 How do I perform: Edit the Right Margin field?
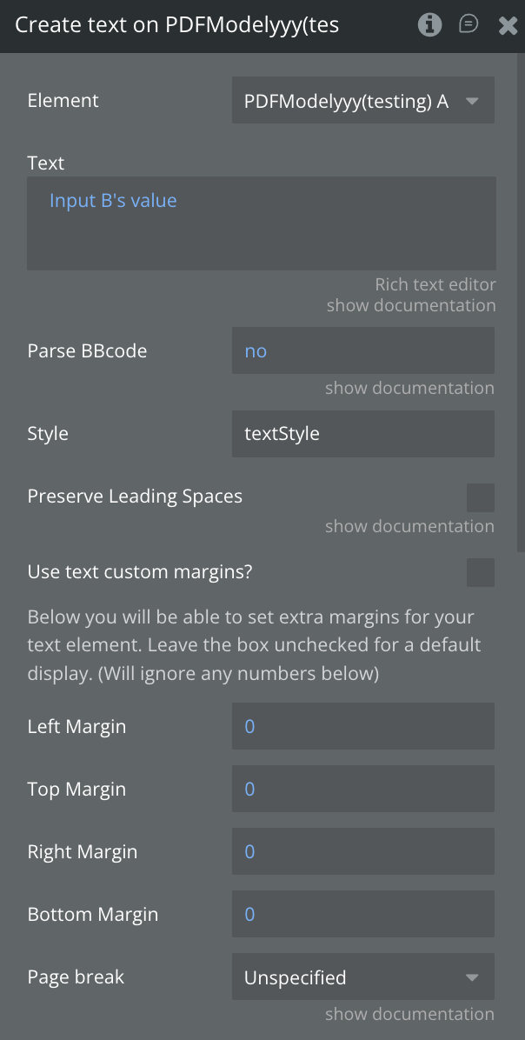(x=362, y=852)
